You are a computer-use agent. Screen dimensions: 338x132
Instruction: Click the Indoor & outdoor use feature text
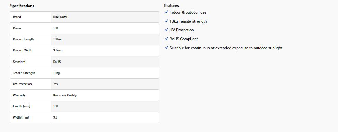tap(188, 12)
